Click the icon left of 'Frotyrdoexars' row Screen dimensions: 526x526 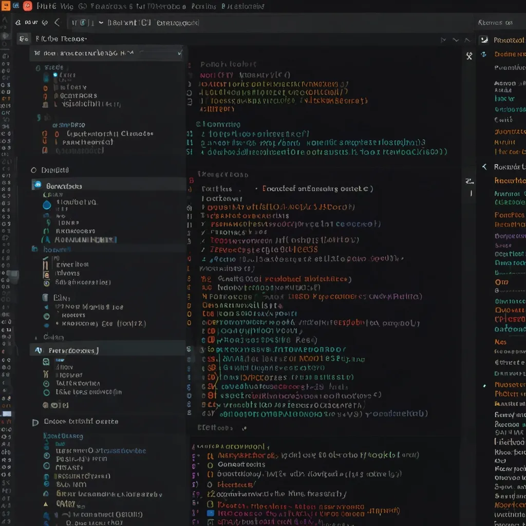[39, 350]
